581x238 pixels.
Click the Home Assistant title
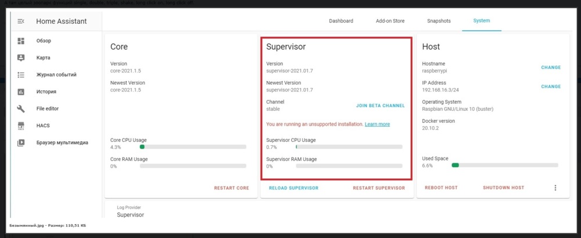[62, 21]
